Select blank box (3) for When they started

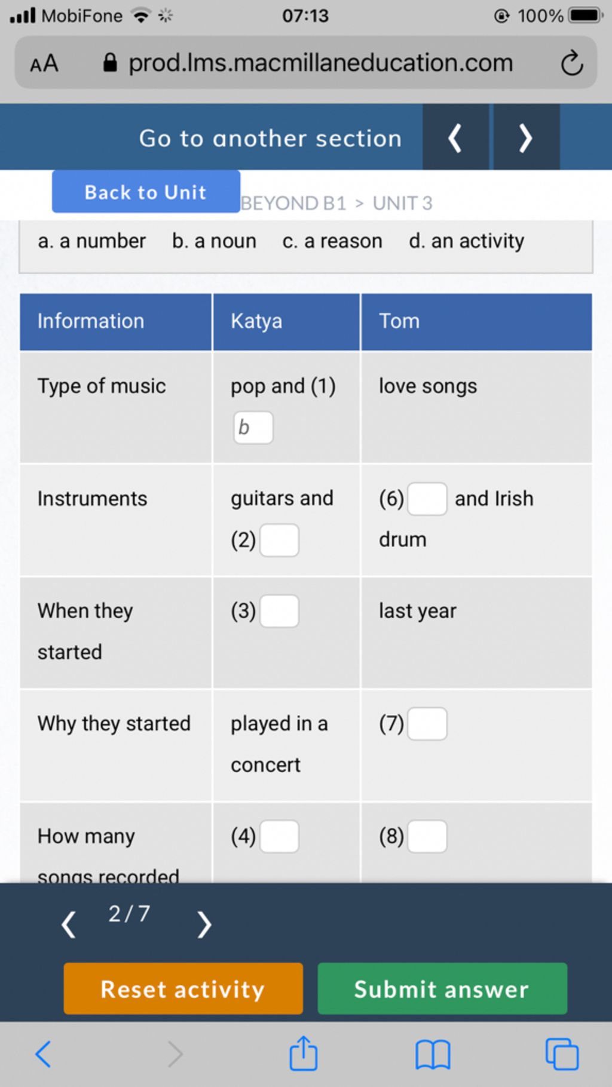(280, 612)
